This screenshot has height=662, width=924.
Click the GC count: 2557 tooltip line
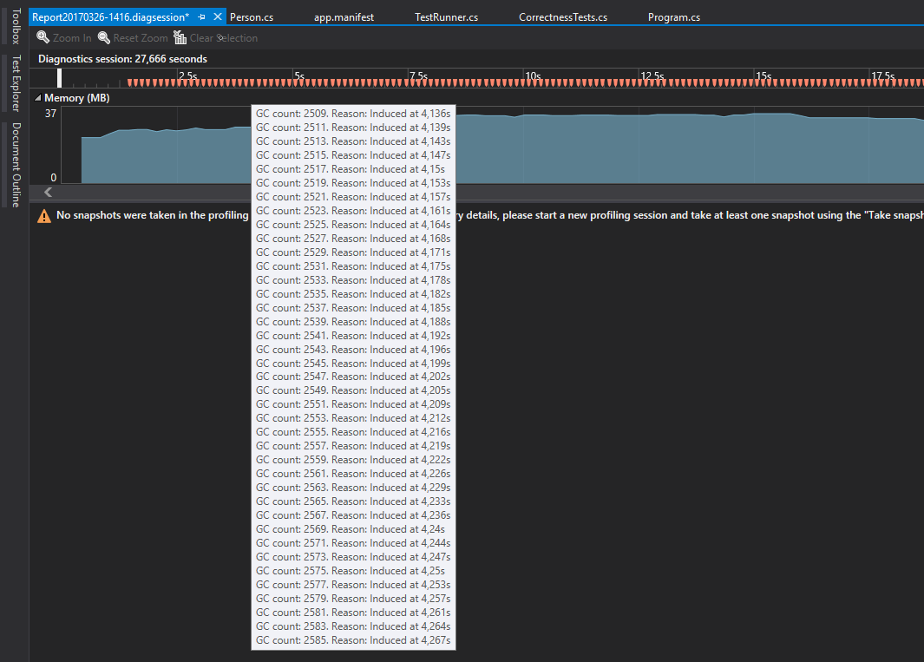[353, 445]
